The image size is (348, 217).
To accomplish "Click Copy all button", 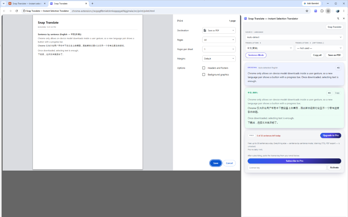I will click(x=317, y=55).
